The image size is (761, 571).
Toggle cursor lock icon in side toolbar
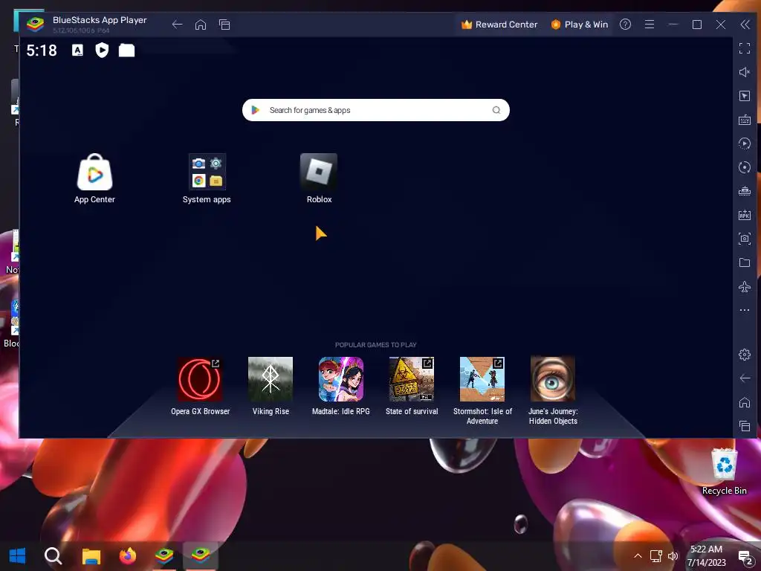pyautogui.click(x=745, y=96)
